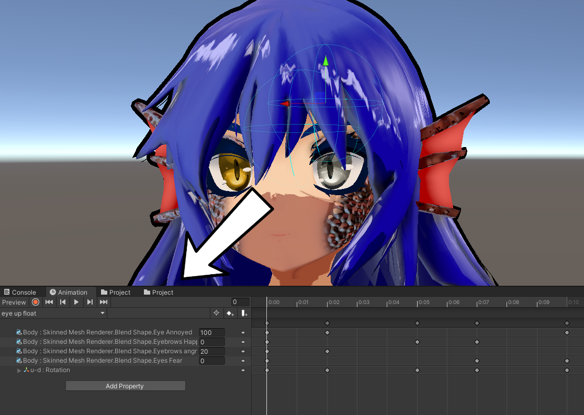This screenshot has width=584, height=415.
Task: Add a new keyframe with the diamond icon
Action: point(231,313)
